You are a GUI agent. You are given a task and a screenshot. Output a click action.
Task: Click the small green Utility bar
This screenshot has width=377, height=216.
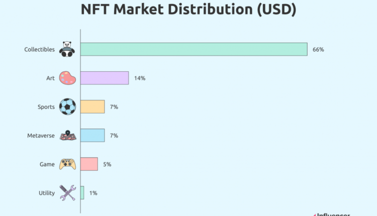point(82,193)
